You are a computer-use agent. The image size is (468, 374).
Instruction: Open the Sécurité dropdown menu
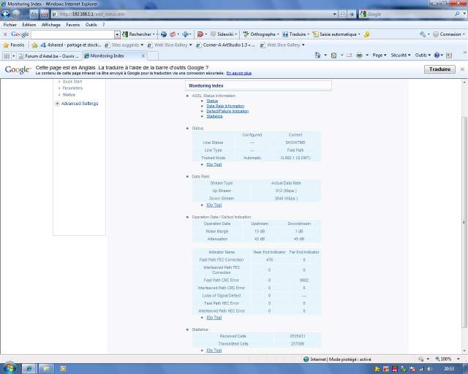(x=401, y=56)
